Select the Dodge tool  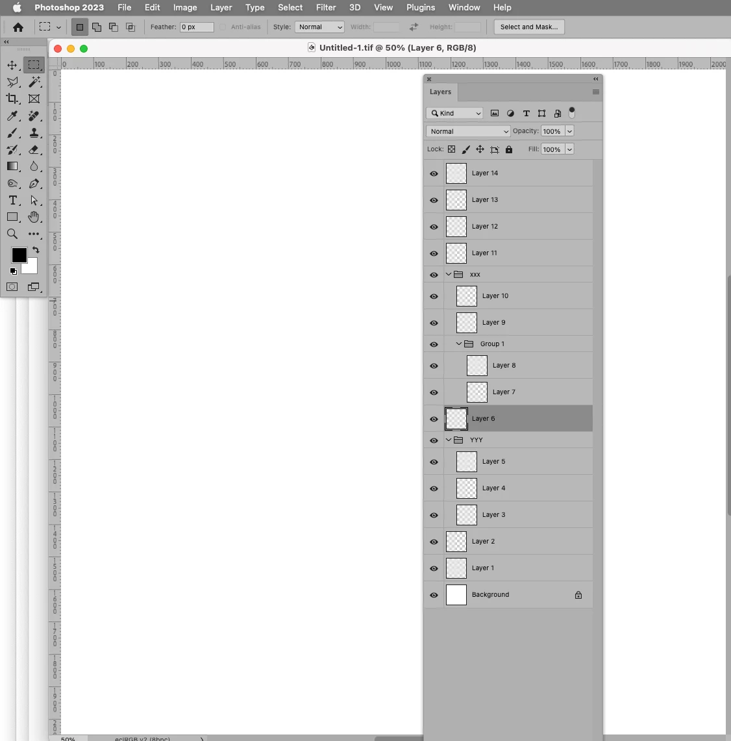click(12, 183)
